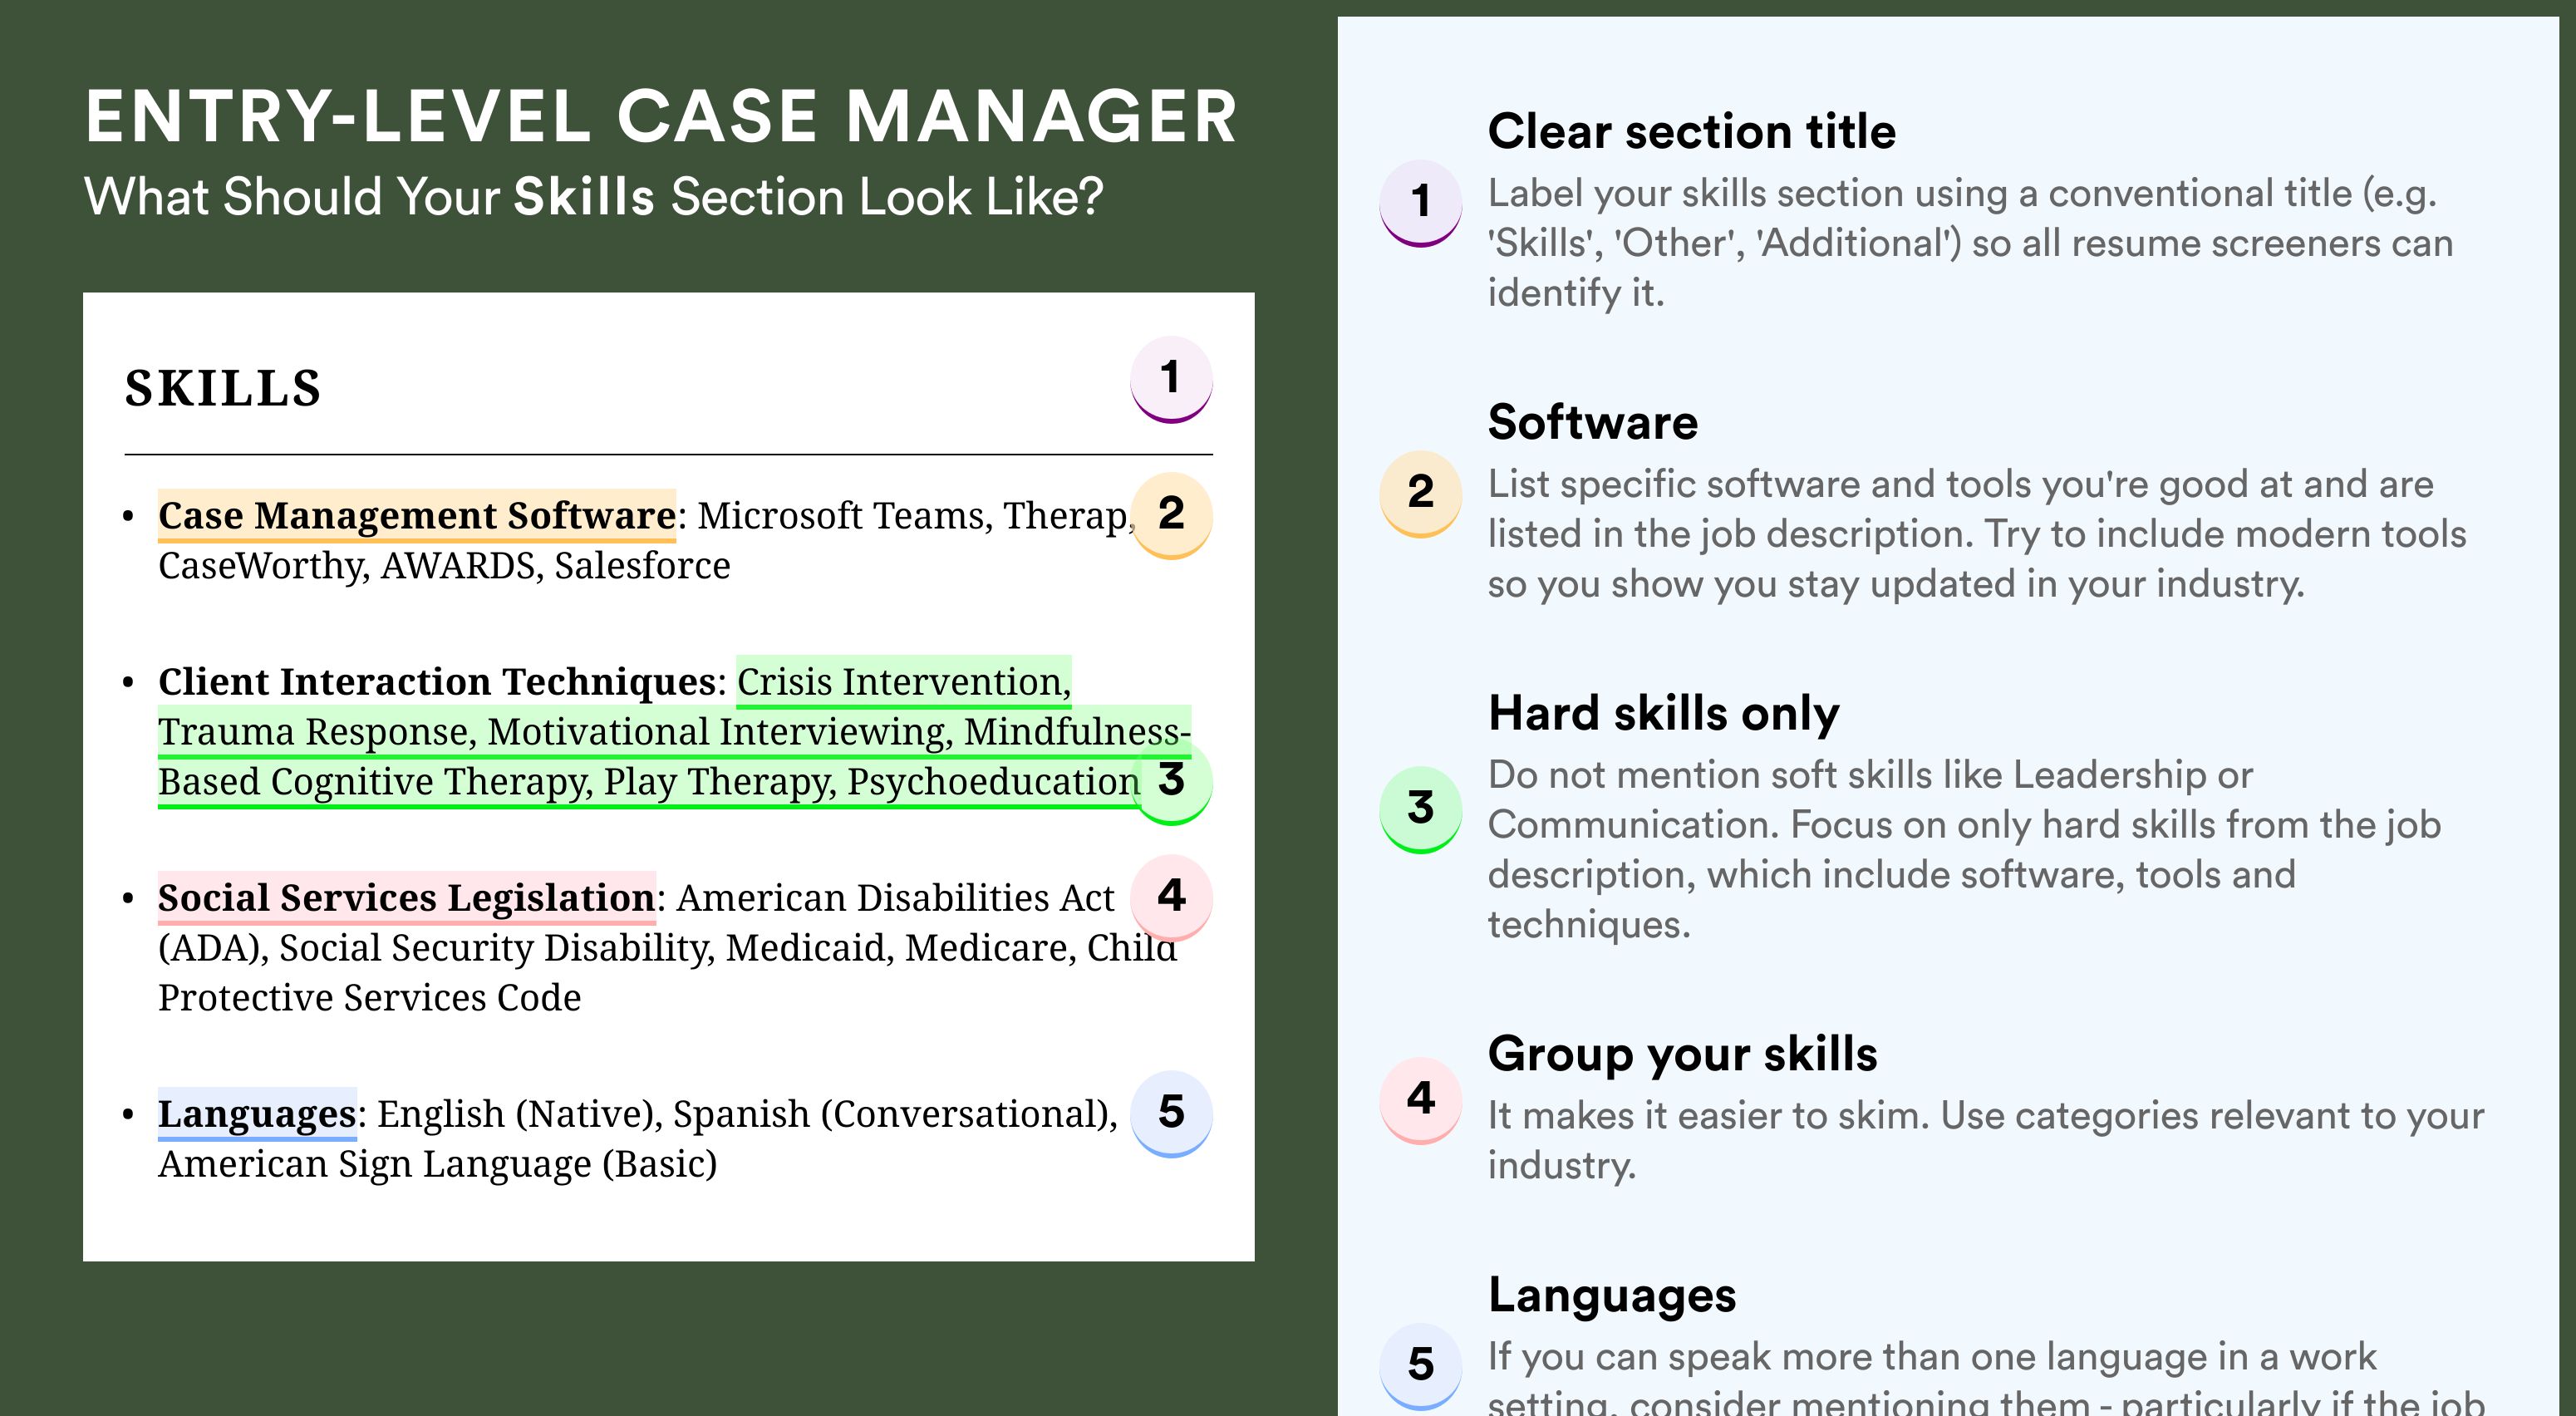The height and width of the screenshot is (1416, 2576).
Task: Click the purple number 1 badge beside SKILLS
Action: coord(1171,380)
